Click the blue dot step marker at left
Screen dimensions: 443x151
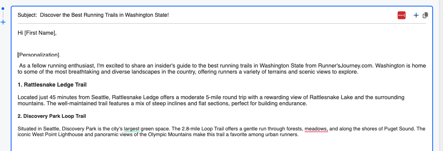(x=3, y=9)
